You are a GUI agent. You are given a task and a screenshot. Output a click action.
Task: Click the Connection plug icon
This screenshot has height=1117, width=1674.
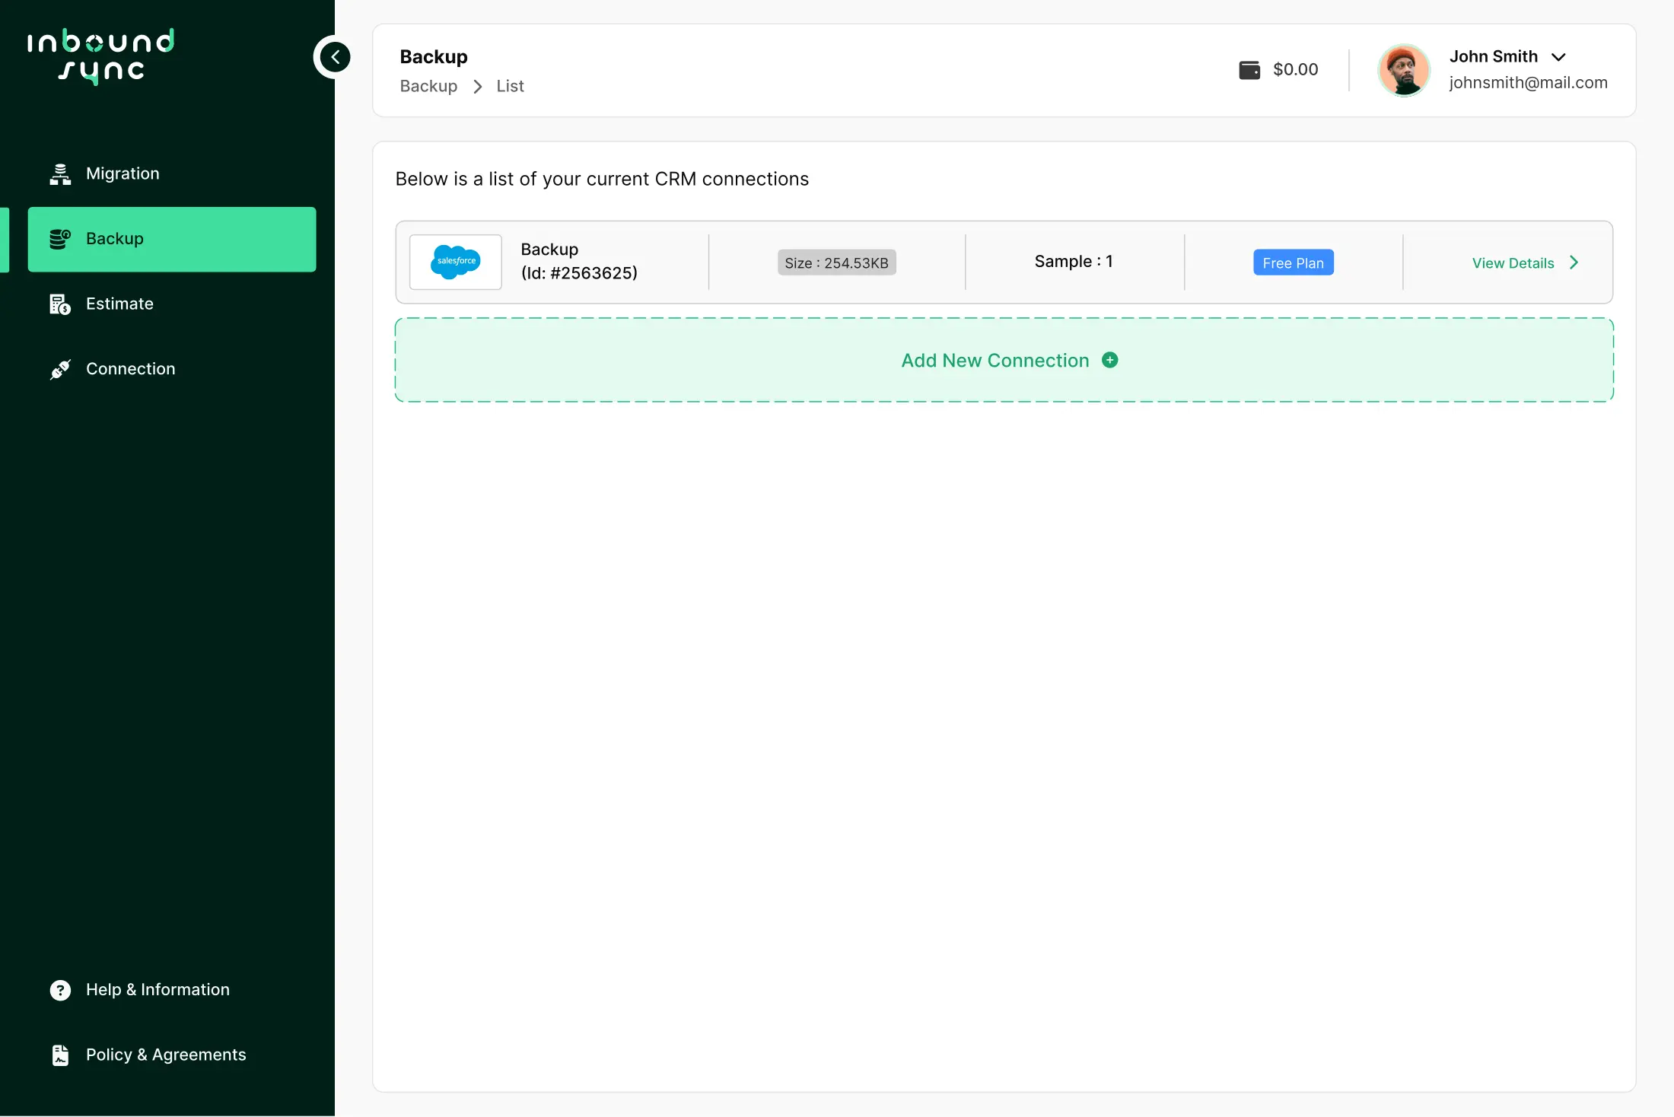point(60,368)
